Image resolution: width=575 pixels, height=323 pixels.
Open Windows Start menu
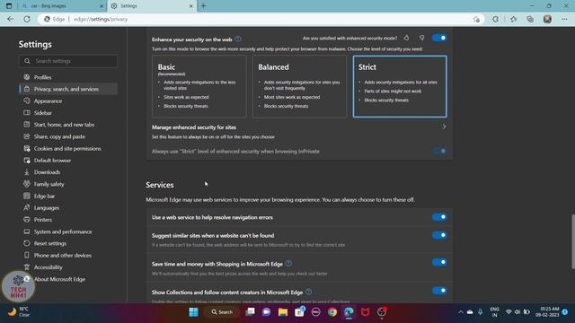[x=194, y=312]
